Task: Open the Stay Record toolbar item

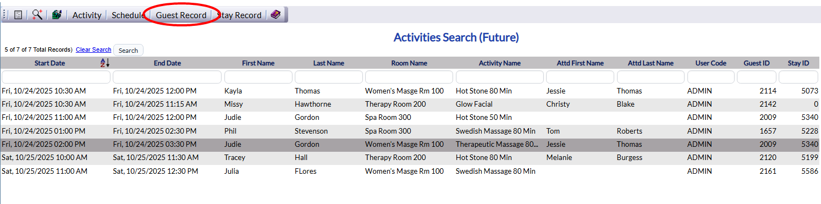Action: tap(240, 15)
